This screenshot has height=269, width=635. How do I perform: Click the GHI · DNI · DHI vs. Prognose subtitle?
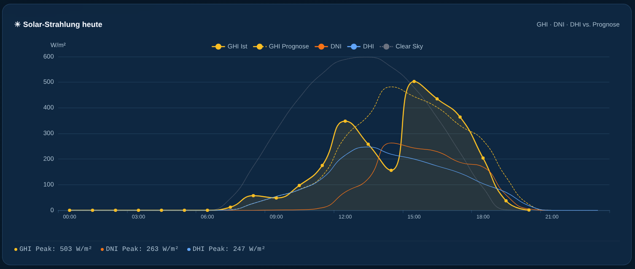[x=578, y=24]
